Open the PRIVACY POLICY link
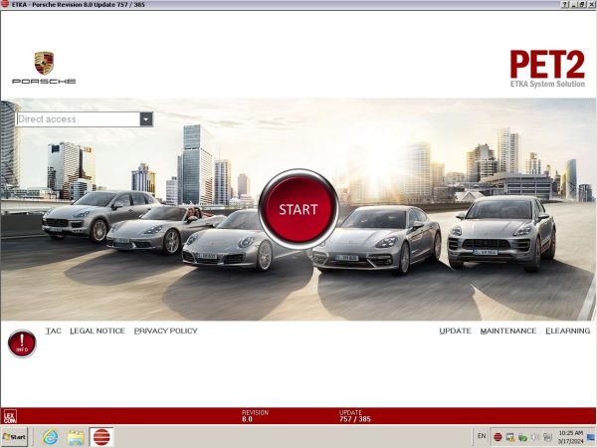This screenshot has width=597, height=448. pos(165,331)
